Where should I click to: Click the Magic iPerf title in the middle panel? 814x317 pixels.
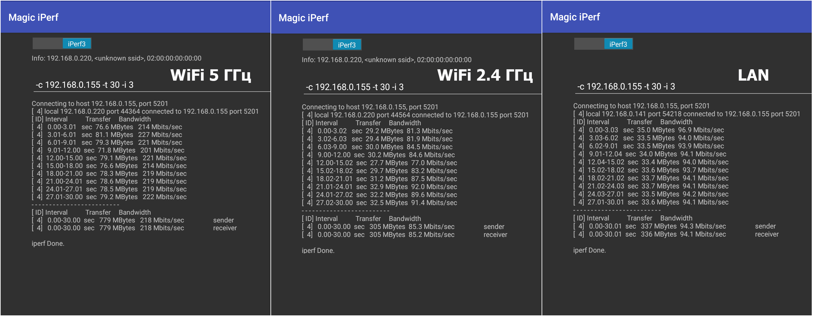303,18
